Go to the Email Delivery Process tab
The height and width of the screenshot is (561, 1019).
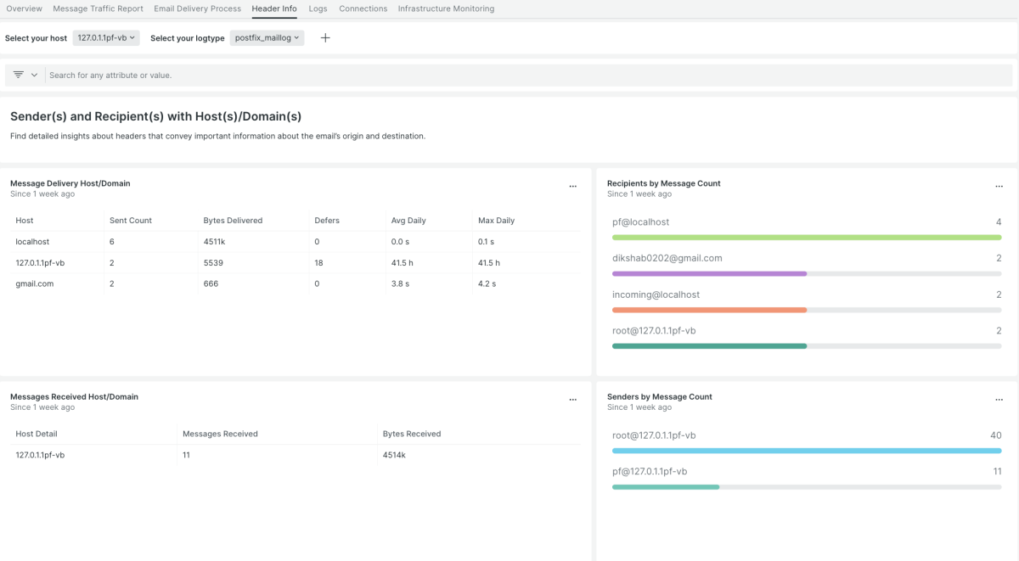pyautogui.click(x=197, y=8)
